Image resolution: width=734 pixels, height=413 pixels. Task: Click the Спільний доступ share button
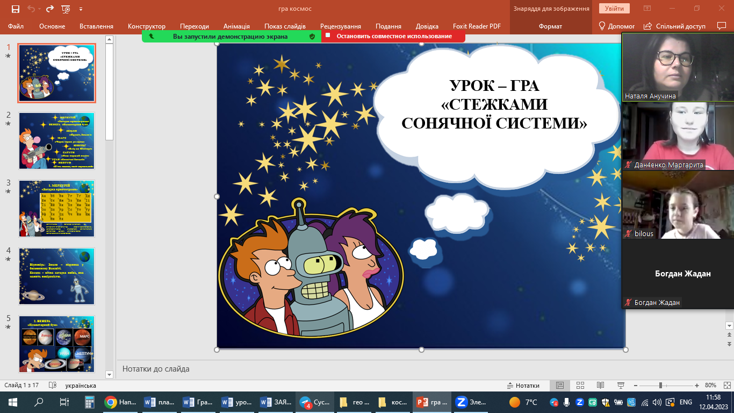pyautogui.click(x=675, y=26)
